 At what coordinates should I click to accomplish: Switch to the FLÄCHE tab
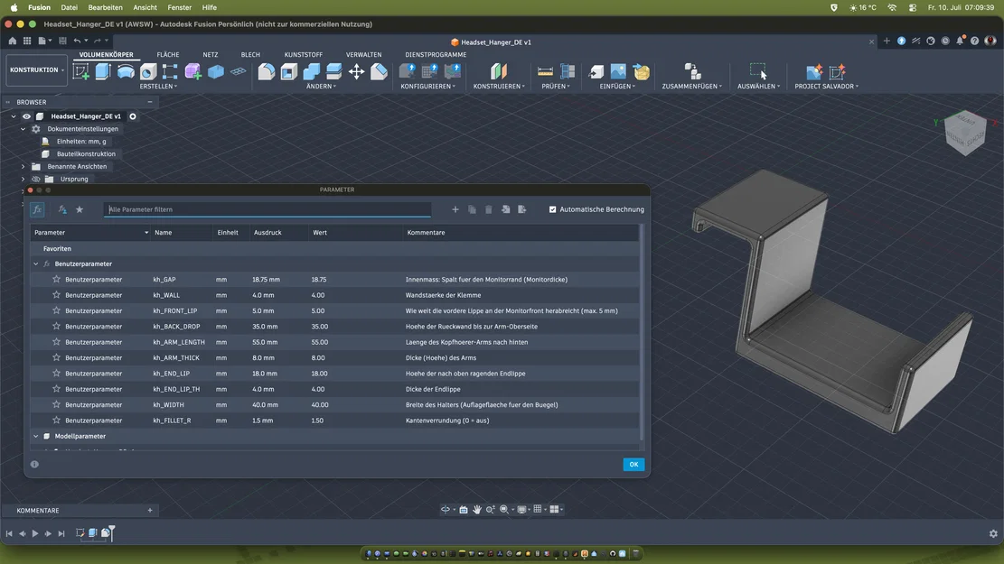[168, 54]
